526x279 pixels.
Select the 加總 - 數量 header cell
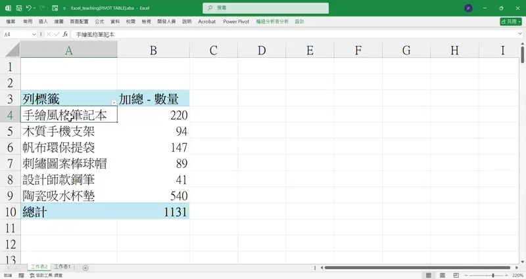pos(153,98)
